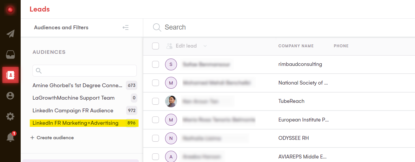Viewport: 415px width, 162px height.
Task: Select LaGrowthMachine Support Team audience
Action: pos(74,98)
